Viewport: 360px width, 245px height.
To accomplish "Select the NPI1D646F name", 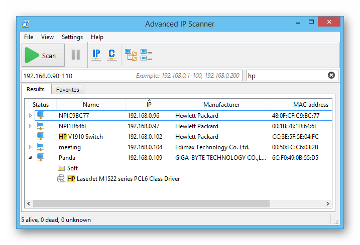I will [73, 126].
